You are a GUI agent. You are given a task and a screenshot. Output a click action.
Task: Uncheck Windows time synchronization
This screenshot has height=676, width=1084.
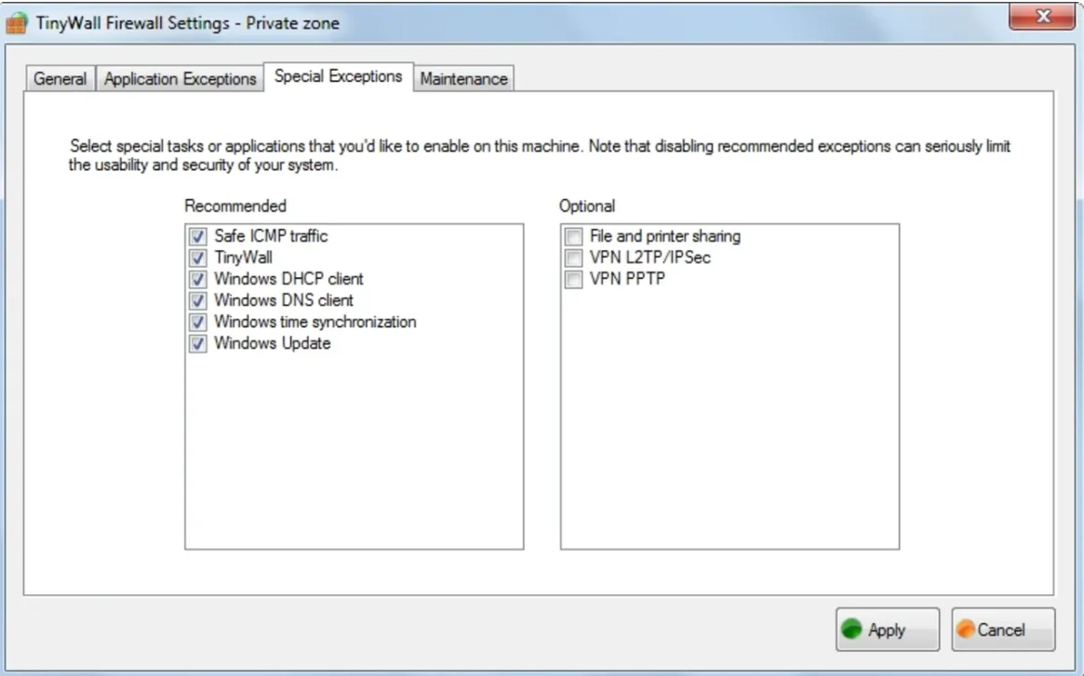pos(197,322)
